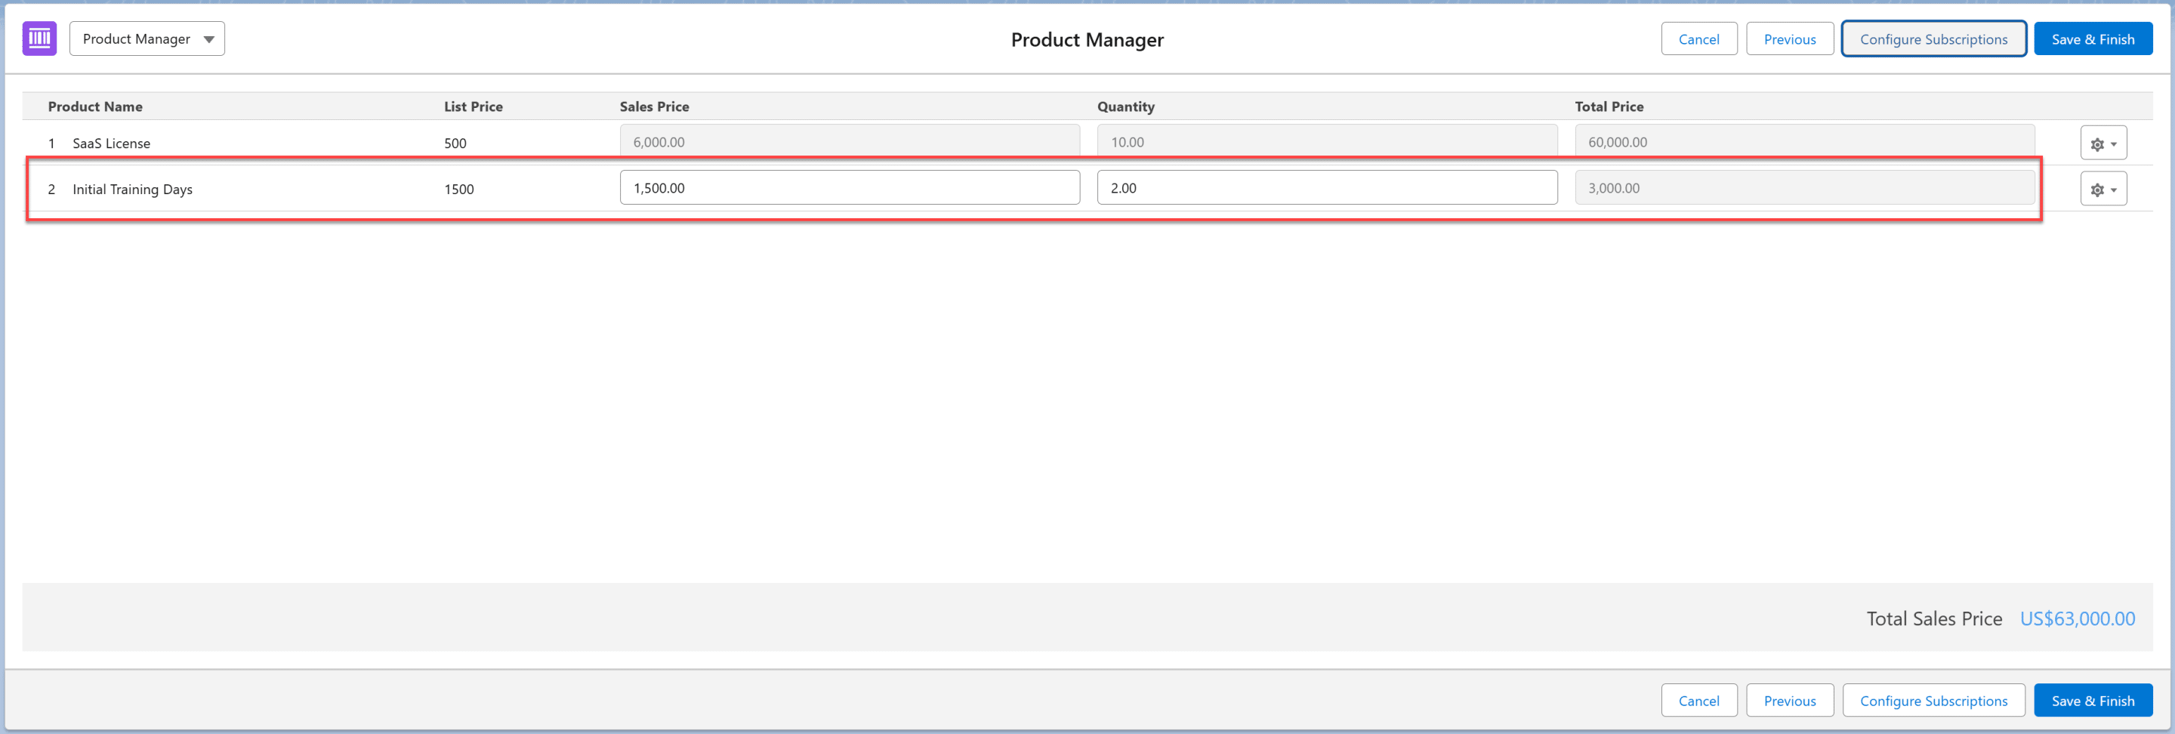Viewport: 2175px width, 734px height.
Task: Click the top Cancel button
Action: pos(1698,39)
